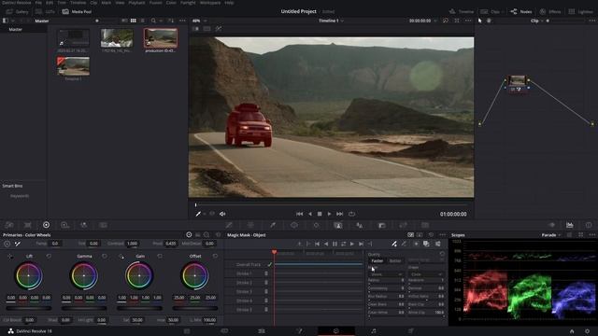Reset the Offset color wheel
Screen dimensions: 598x336
(x=216, y=257)
